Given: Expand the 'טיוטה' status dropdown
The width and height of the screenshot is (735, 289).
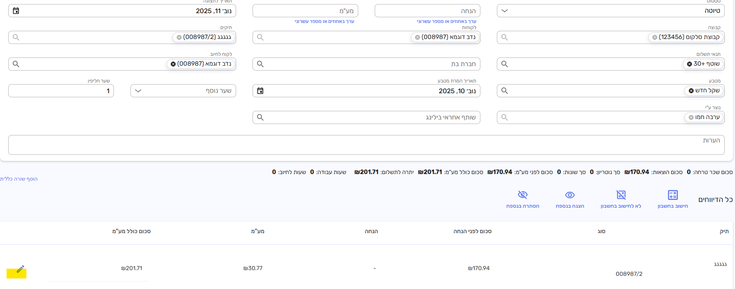Looking at the screenshot, I should click(x=505, y=11).
